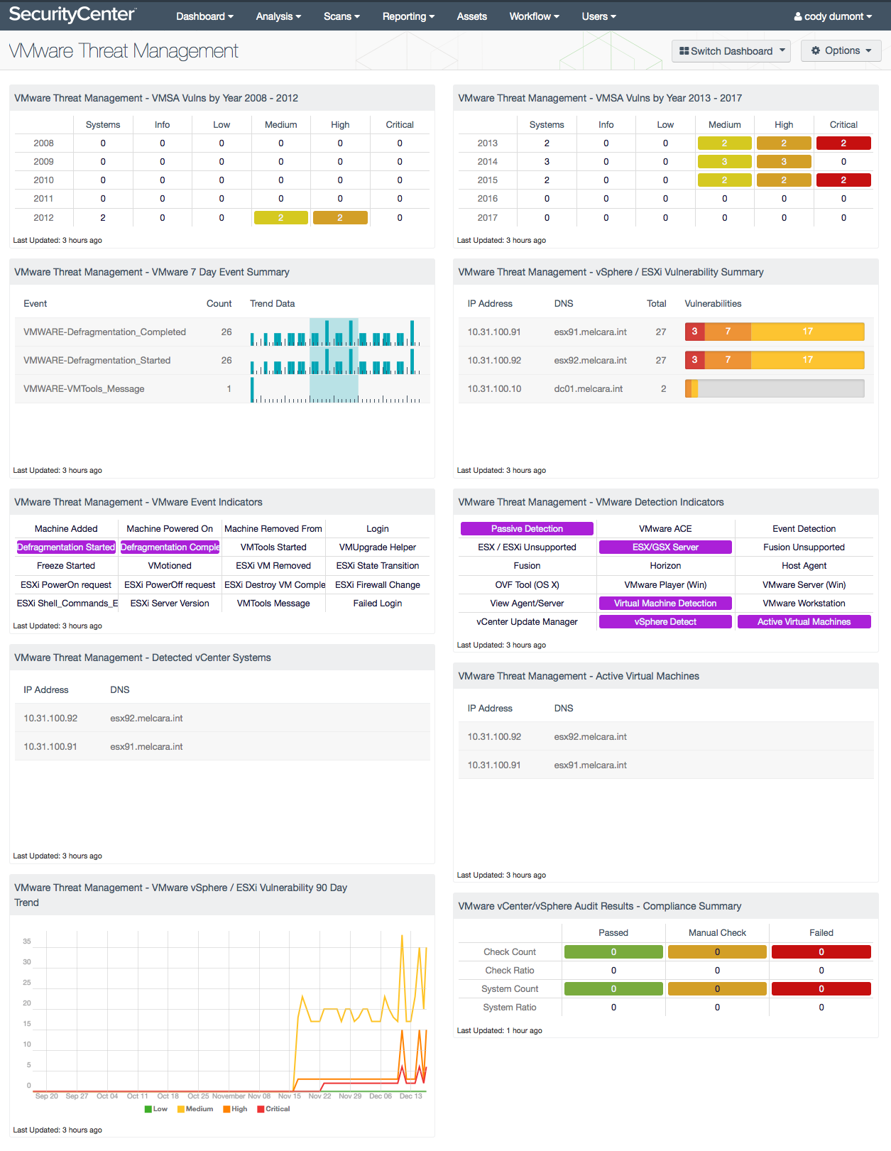The image size is (891, 1151).
Task: Toggle the Medium series in chart legend
Action: coord(195,1109)
